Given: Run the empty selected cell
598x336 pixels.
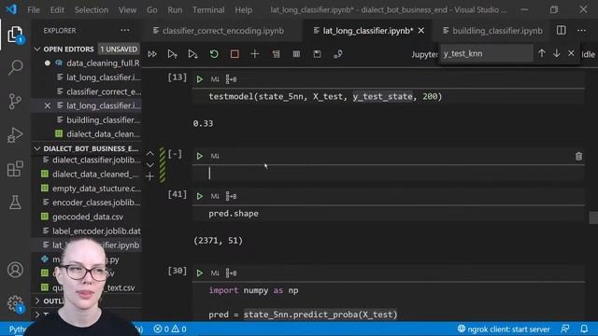Looking at the screenshot, I should pyautogui.click(x=199, y=156).
